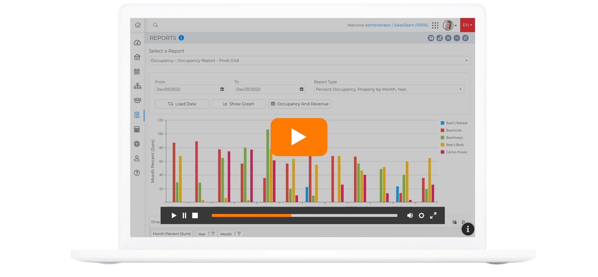598x277 pixels.
Task: Click the big orange play button
Action: click(x=299, y=137)
